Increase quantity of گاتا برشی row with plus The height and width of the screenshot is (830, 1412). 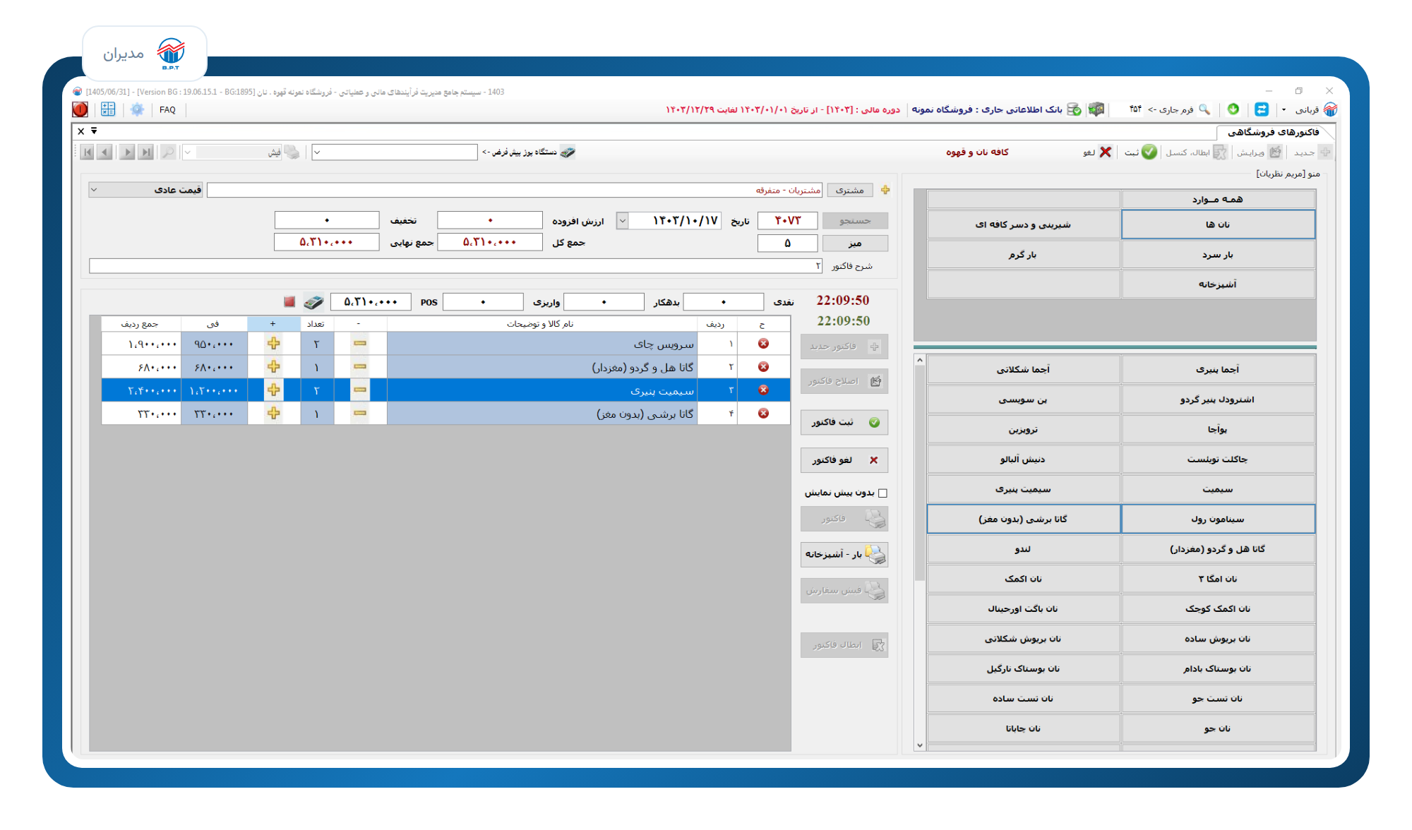274,414
